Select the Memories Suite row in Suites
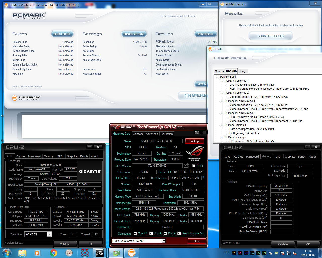This screenshot has width=322, height=258. tap(43, 46)
